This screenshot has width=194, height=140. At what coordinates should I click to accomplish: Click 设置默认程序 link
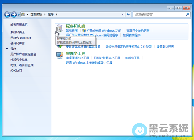pyautogui.click(x=165, y=47)
